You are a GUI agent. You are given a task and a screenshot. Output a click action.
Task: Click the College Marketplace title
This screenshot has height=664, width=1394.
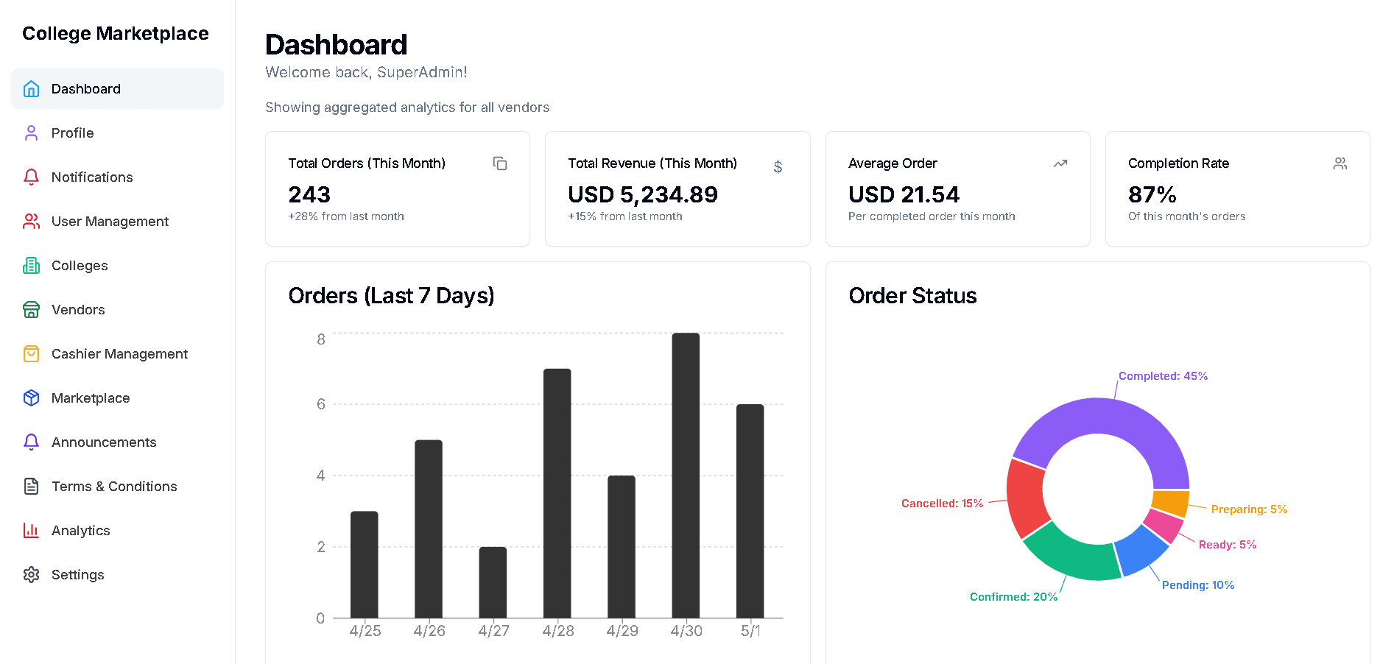pos(116,34)
